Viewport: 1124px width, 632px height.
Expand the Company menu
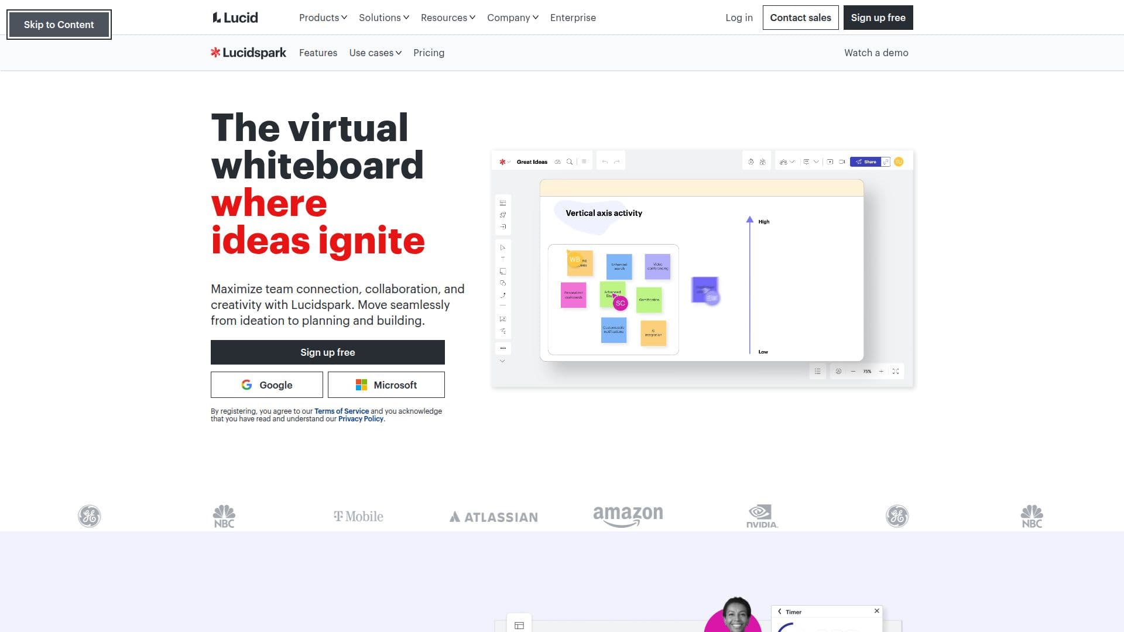[513, 18]
